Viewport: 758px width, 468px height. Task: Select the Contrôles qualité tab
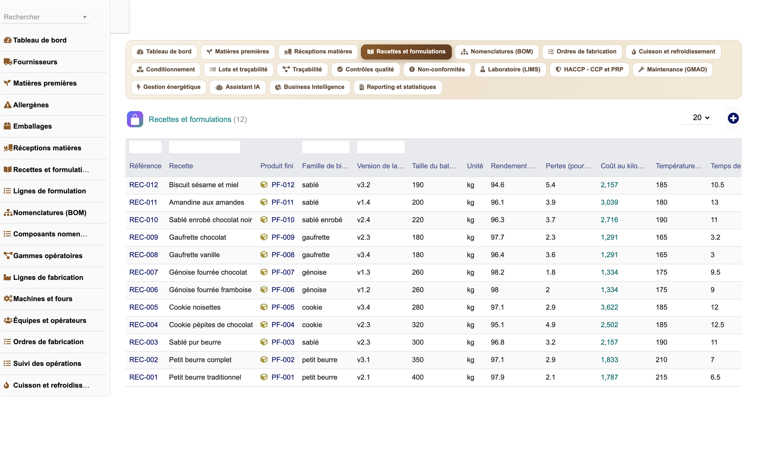(365, 70)
